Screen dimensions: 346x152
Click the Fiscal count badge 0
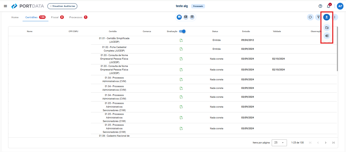62,17
